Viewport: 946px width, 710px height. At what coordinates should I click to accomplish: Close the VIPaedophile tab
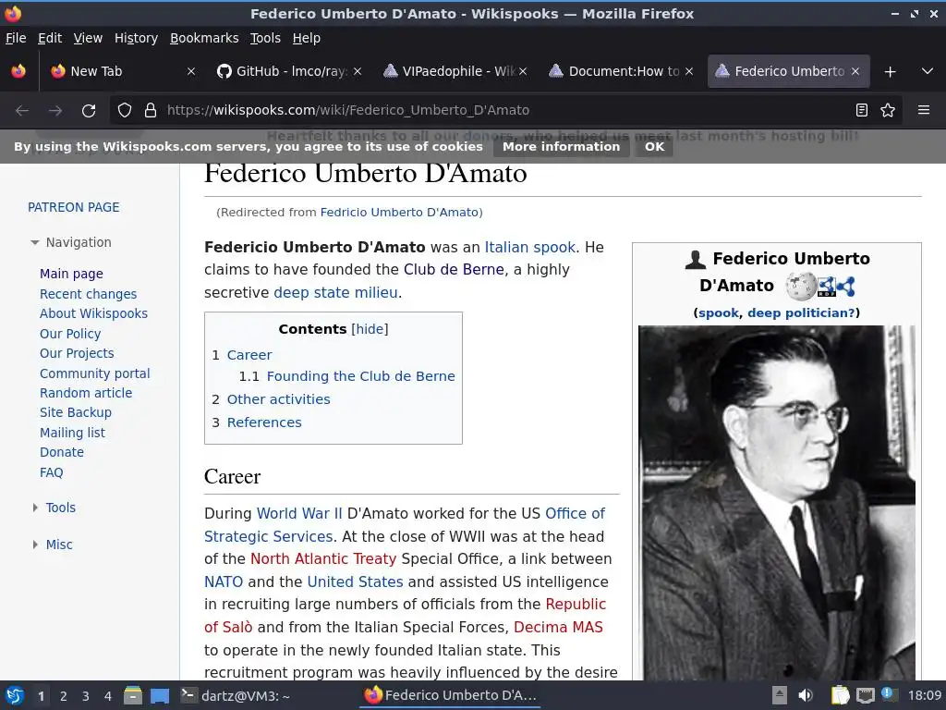point(523,71)
